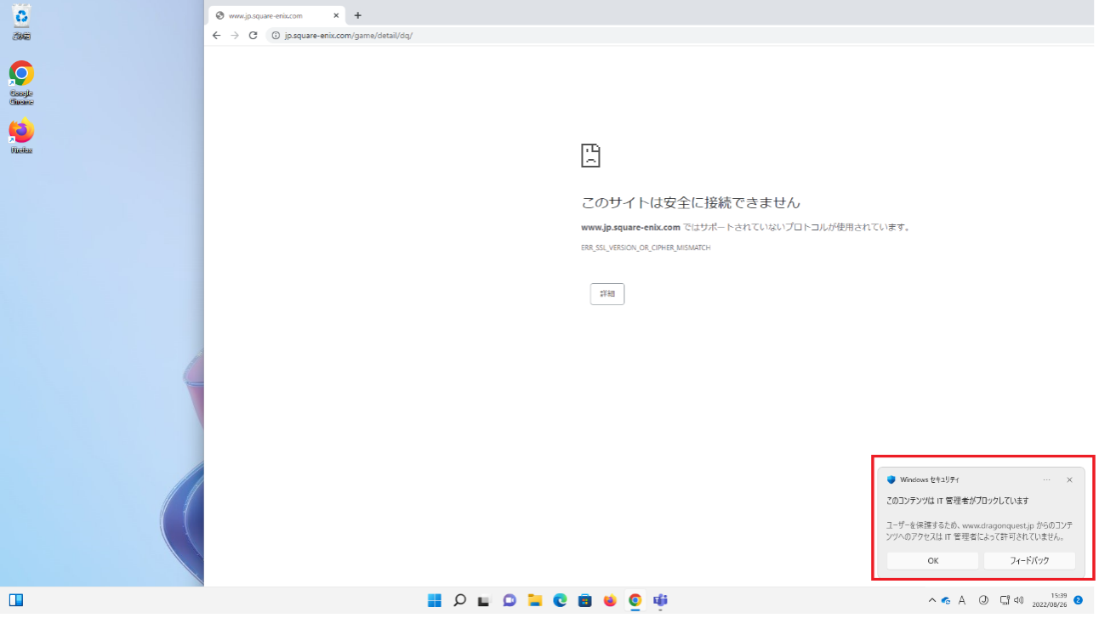Screen dimensions: 1099x618
Task: Open File Explorer from taskbar
Action: [x=534, y=600]
